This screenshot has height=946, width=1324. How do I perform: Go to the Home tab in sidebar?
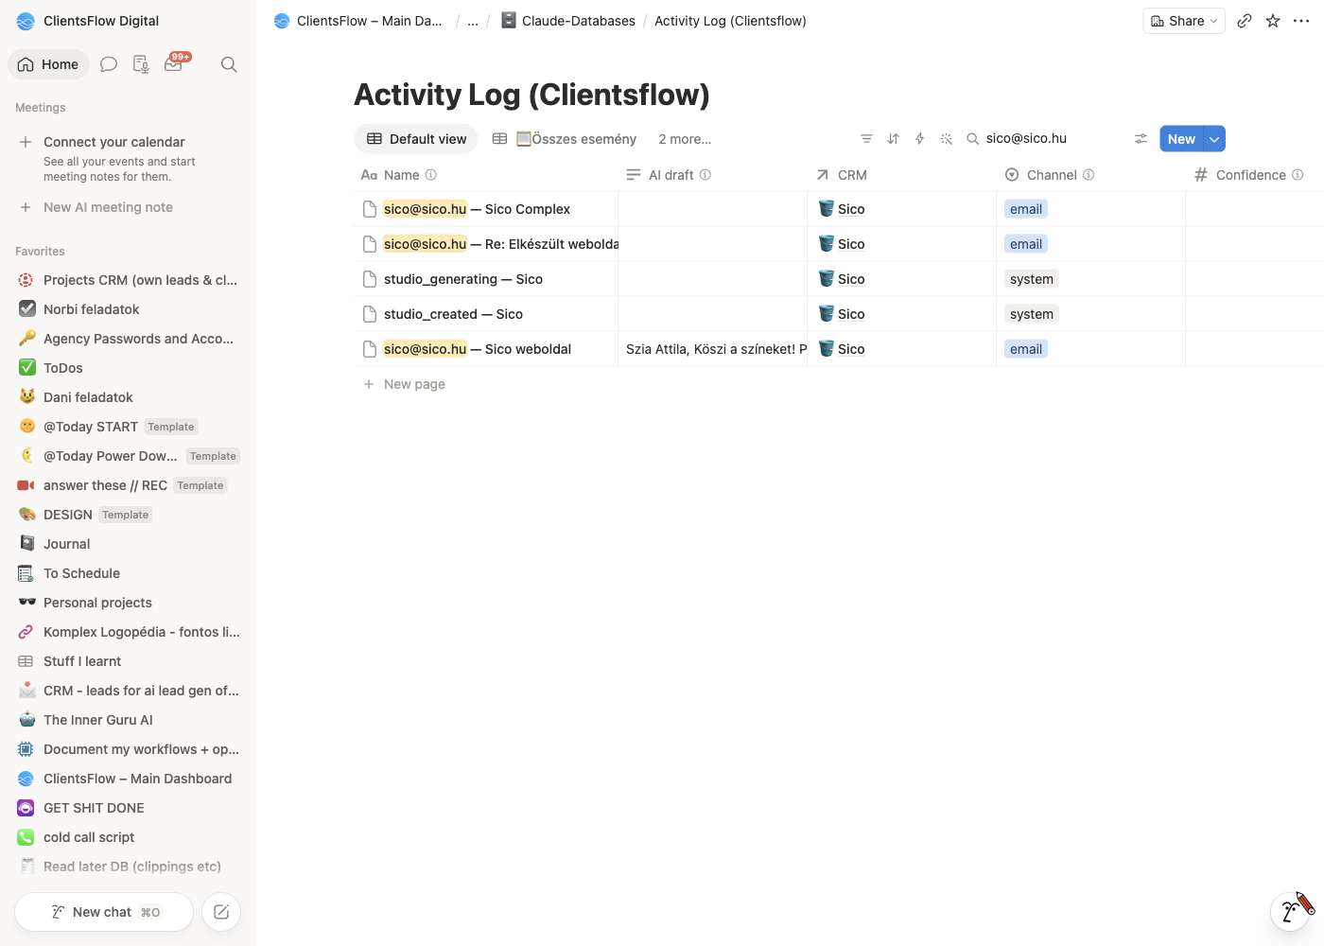point(48,64)
